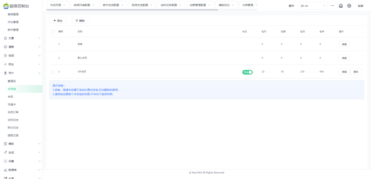Close the 站群管理配置 tab with its X
Image resolution: width=371 pixels, height=179 pixels.
click(209, 5)
